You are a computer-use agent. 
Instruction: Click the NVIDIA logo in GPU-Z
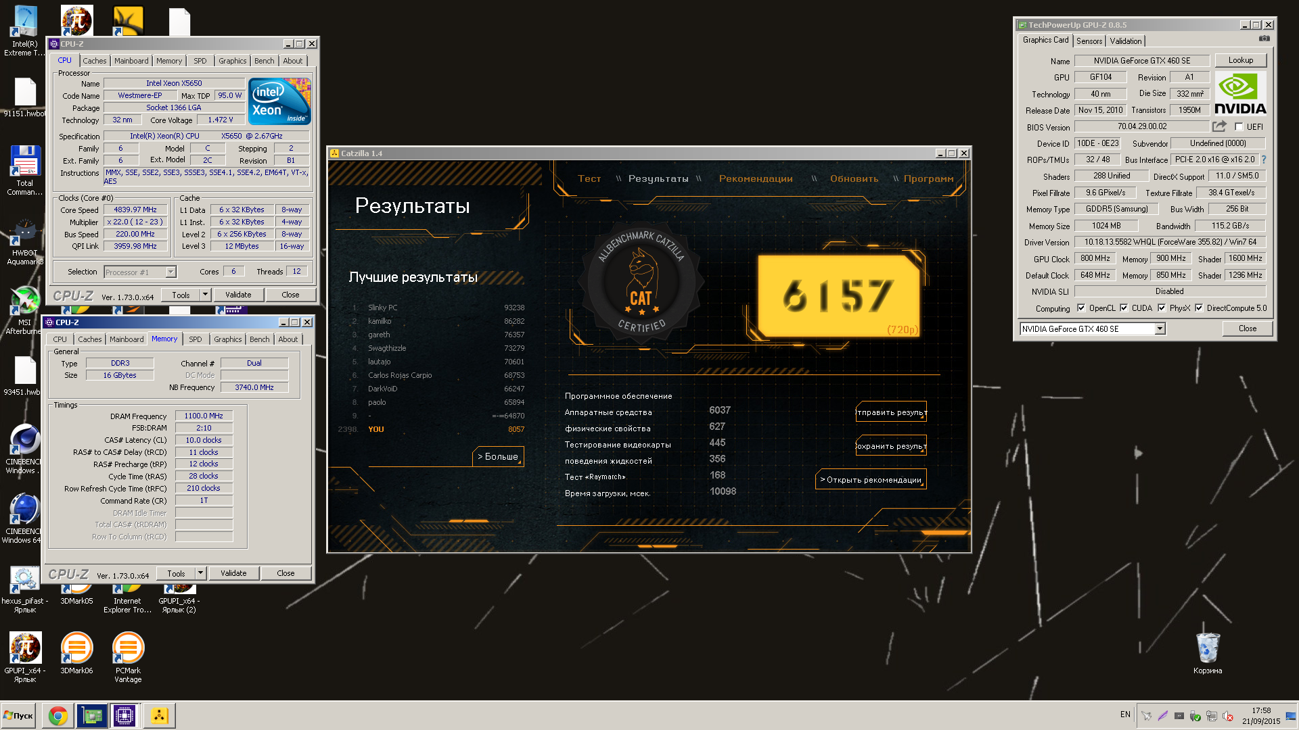click(x=1240, y=93)
